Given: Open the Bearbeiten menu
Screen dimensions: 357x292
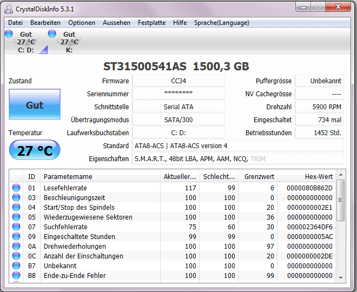Looking at the screenshot, I should tap(45, 23).
